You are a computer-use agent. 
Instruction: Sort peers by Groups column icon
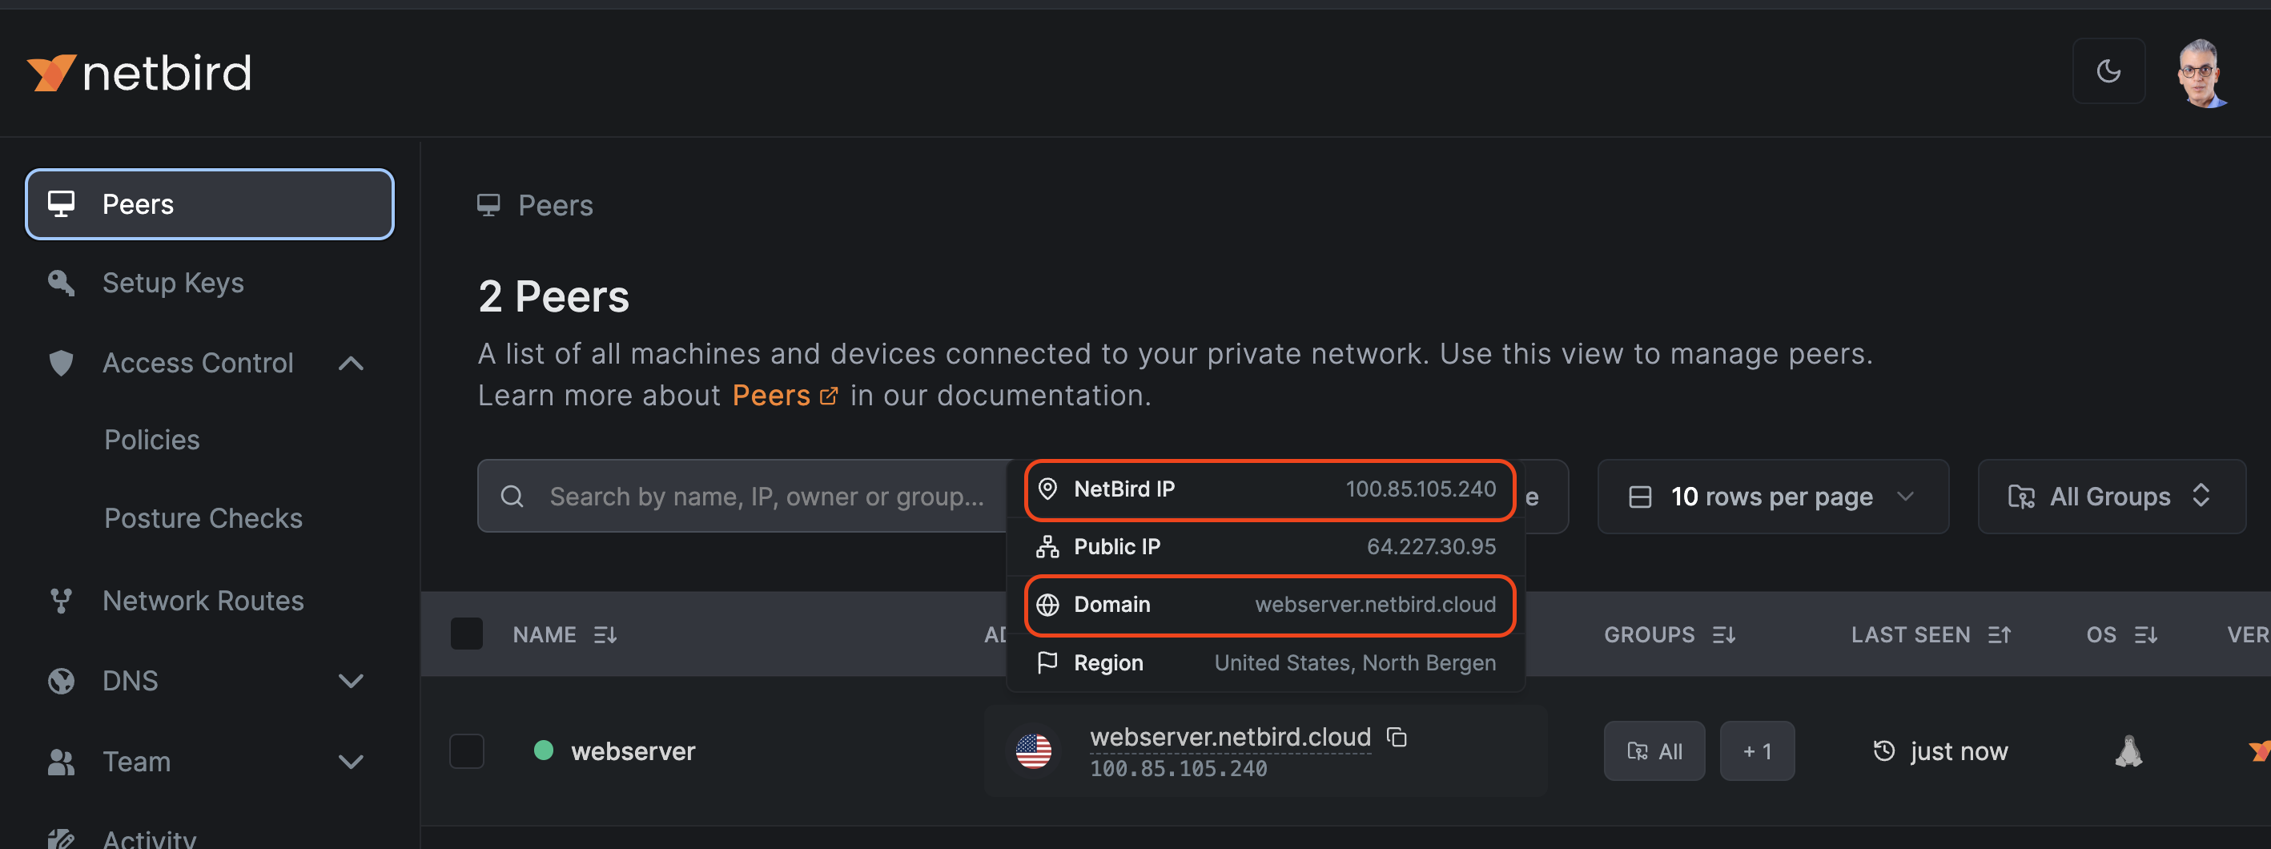coord(1723,635)
